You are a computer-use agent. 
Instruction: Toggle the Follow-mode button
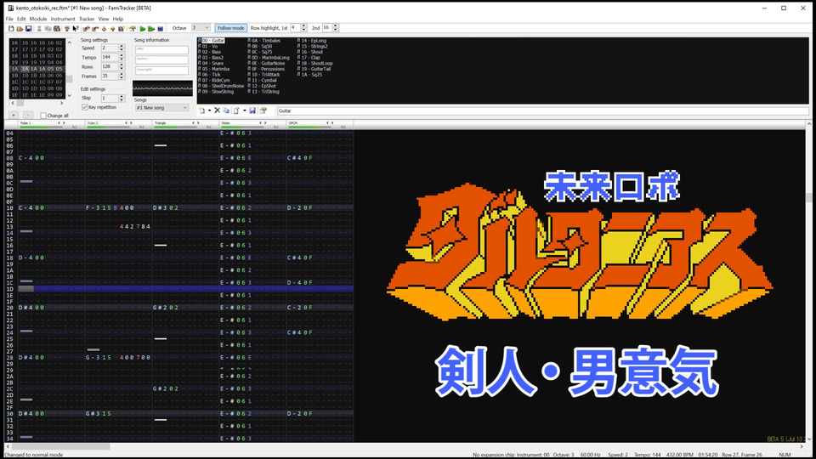pyautogui.click(x=230, y=28)
